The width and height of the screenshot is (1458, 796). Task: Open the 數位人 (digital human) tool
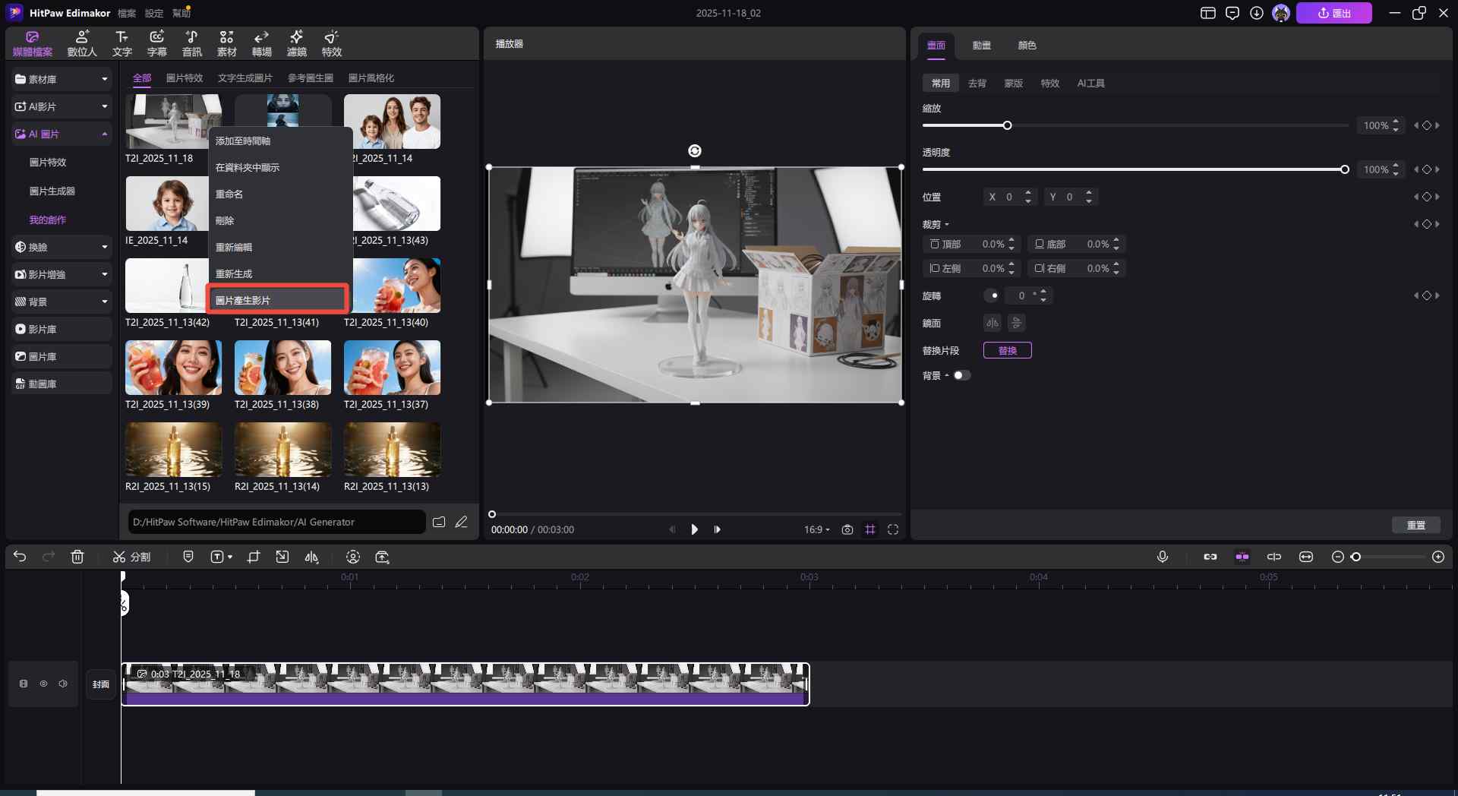pos(82,43)
